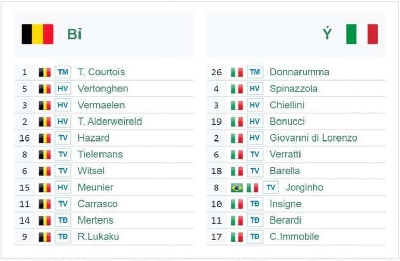This screenshot has width=400, height=261.
Task: Click the TĐ badge beside R.Lukaku
Action: (63, 237)
